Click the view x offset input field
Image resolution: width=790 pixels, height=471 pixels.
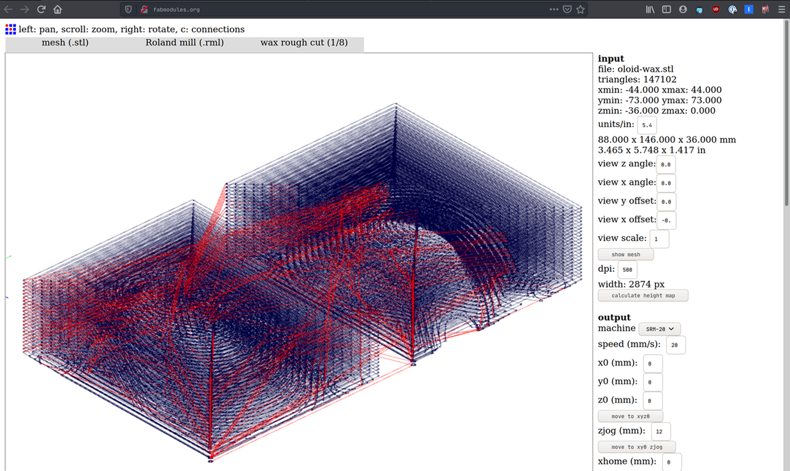667,220
